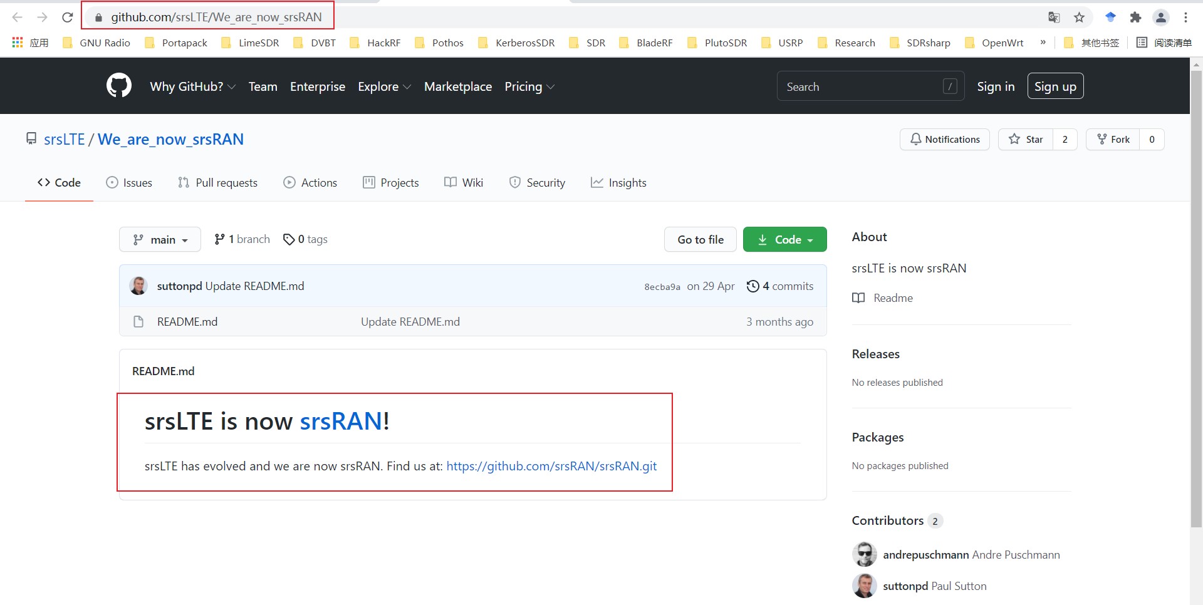Click the Readme link under About
This screenshot has width=1203, height=605.
[x=882, y=298]
